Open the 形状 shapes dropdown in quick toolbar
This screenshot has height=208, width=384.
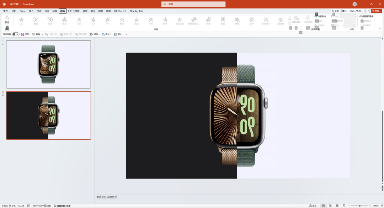click(107, 34)
